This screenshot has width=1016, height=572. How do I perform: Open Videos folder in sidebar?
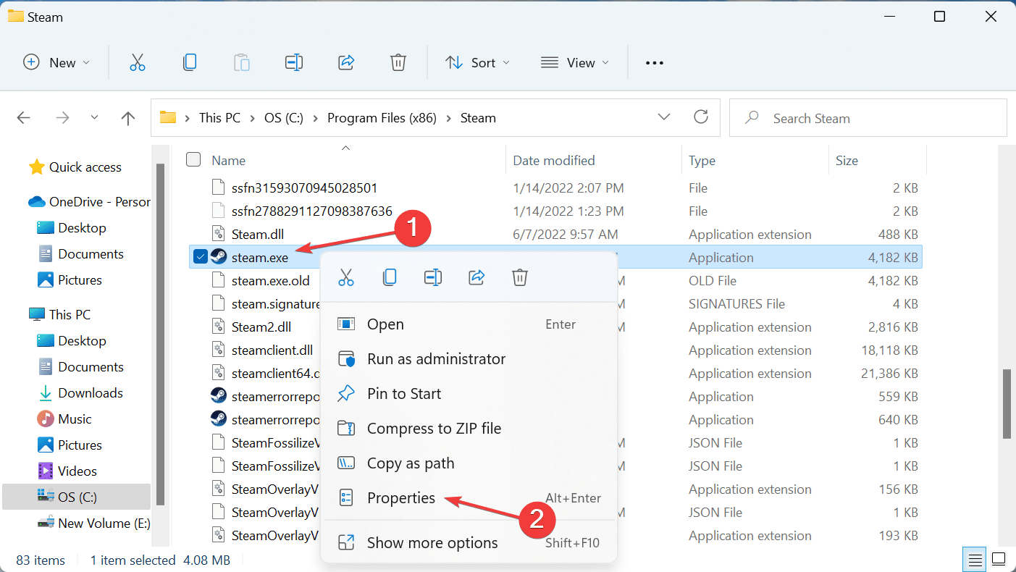coord(67,471)
